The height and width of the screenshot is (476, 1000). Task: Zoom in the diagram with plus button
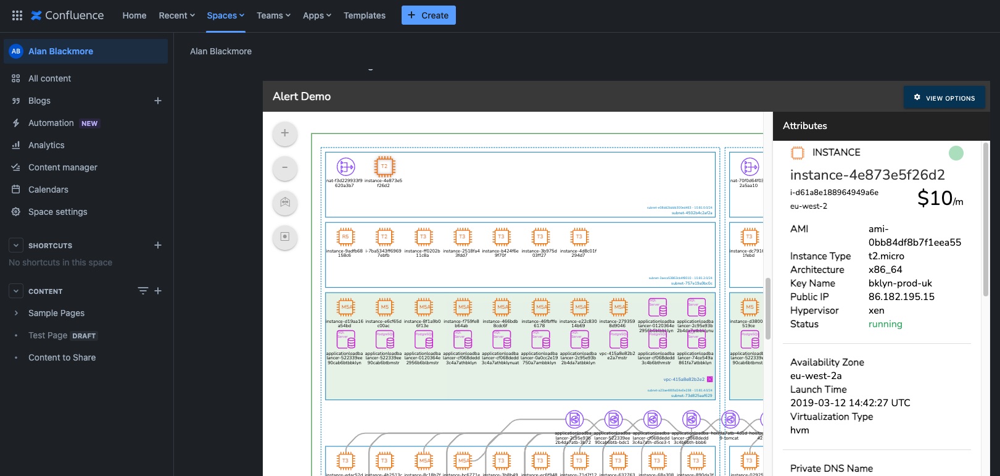[285, 133]
